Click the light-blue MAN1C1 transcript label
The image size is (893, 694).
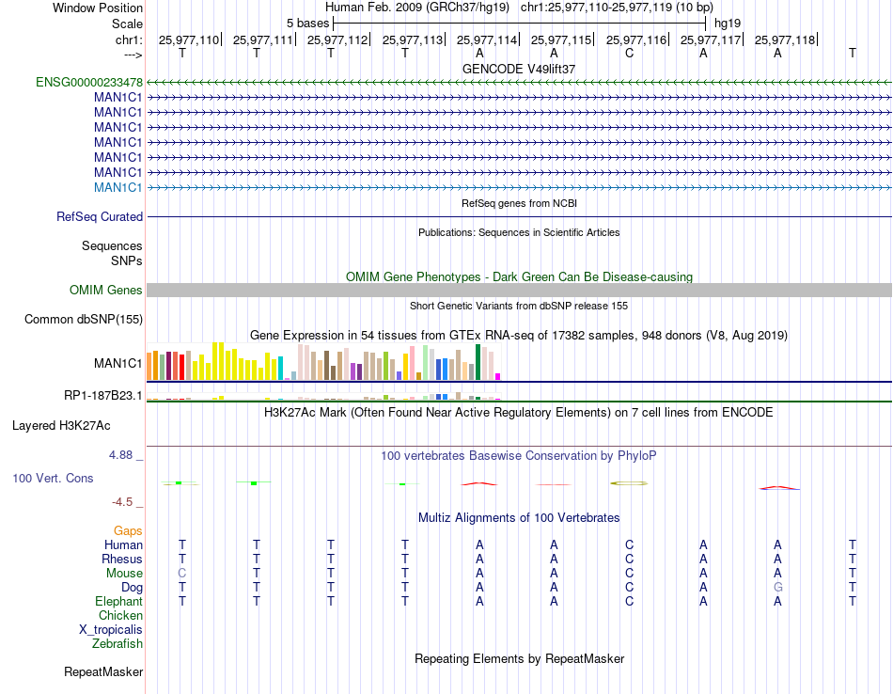(x=117, y=187)
